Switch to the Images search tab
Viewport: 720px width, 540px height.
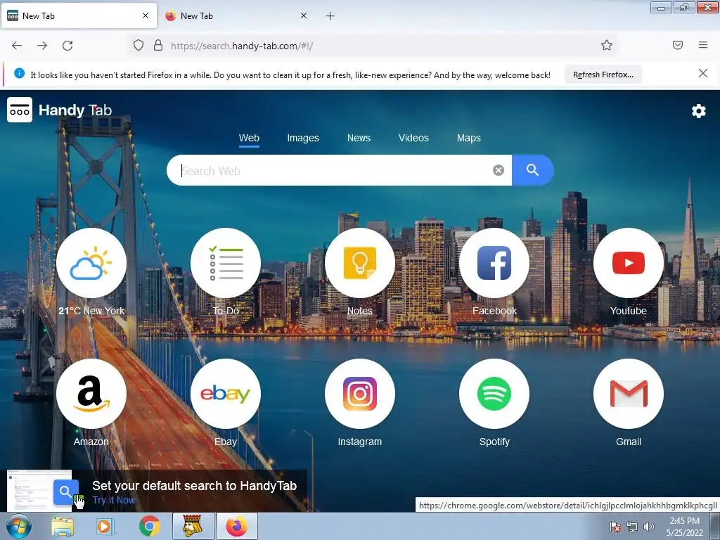point(302,139)
